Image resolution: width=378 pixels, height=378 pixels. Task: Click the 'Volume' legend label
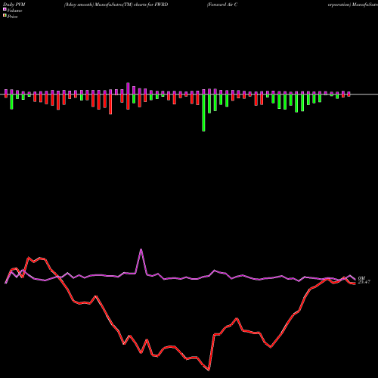coord(14,11)
